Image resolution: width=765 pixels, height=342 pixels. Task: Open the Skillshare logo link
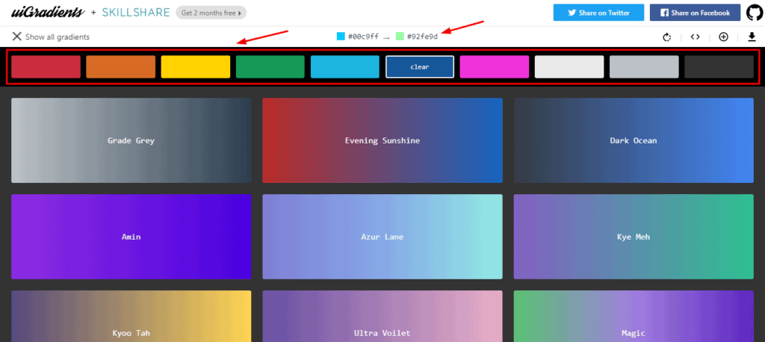point(136,13)
